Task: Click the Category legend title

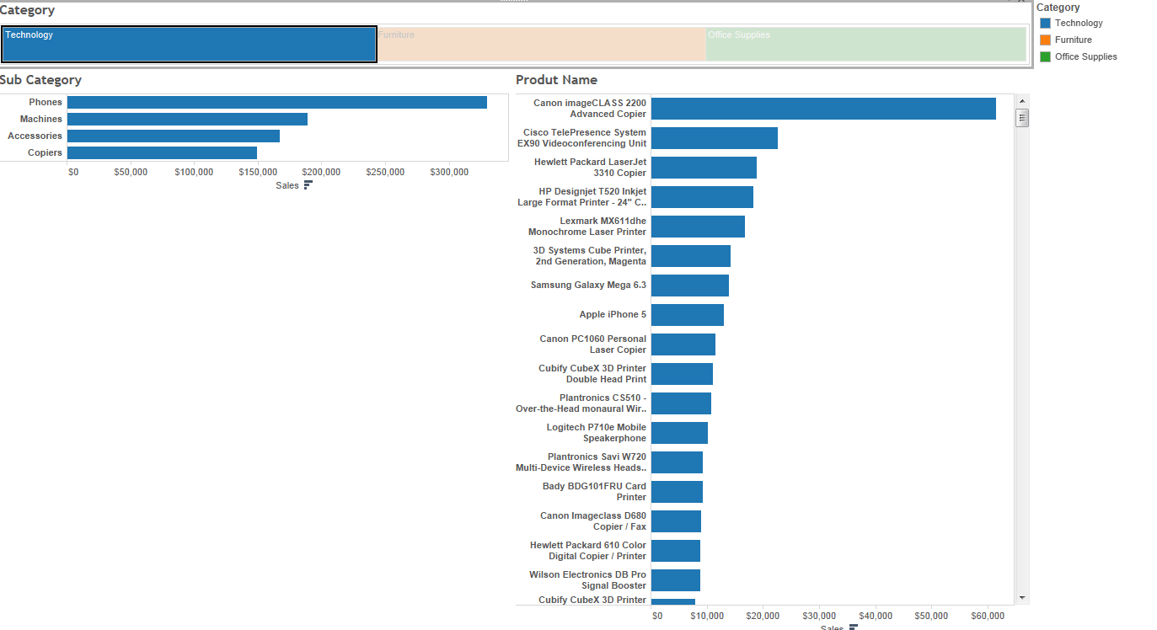Action: [x=1058, y=8]
